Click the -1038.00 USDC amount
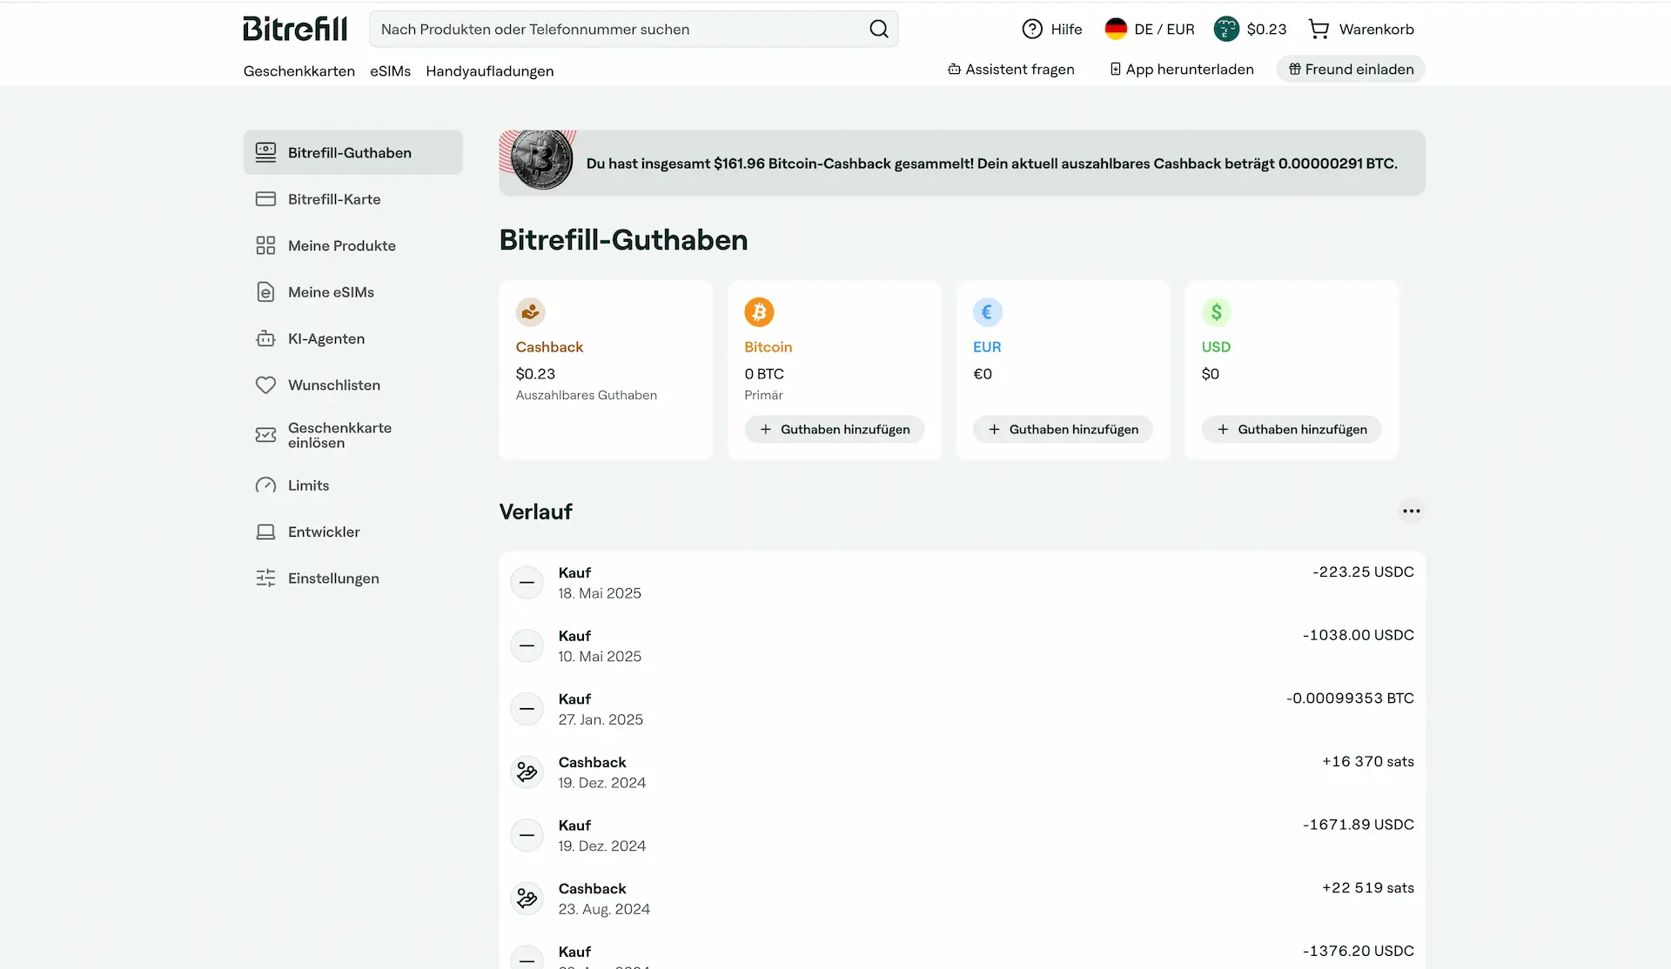This screenshot has height=969, width=1671. 1358,635
